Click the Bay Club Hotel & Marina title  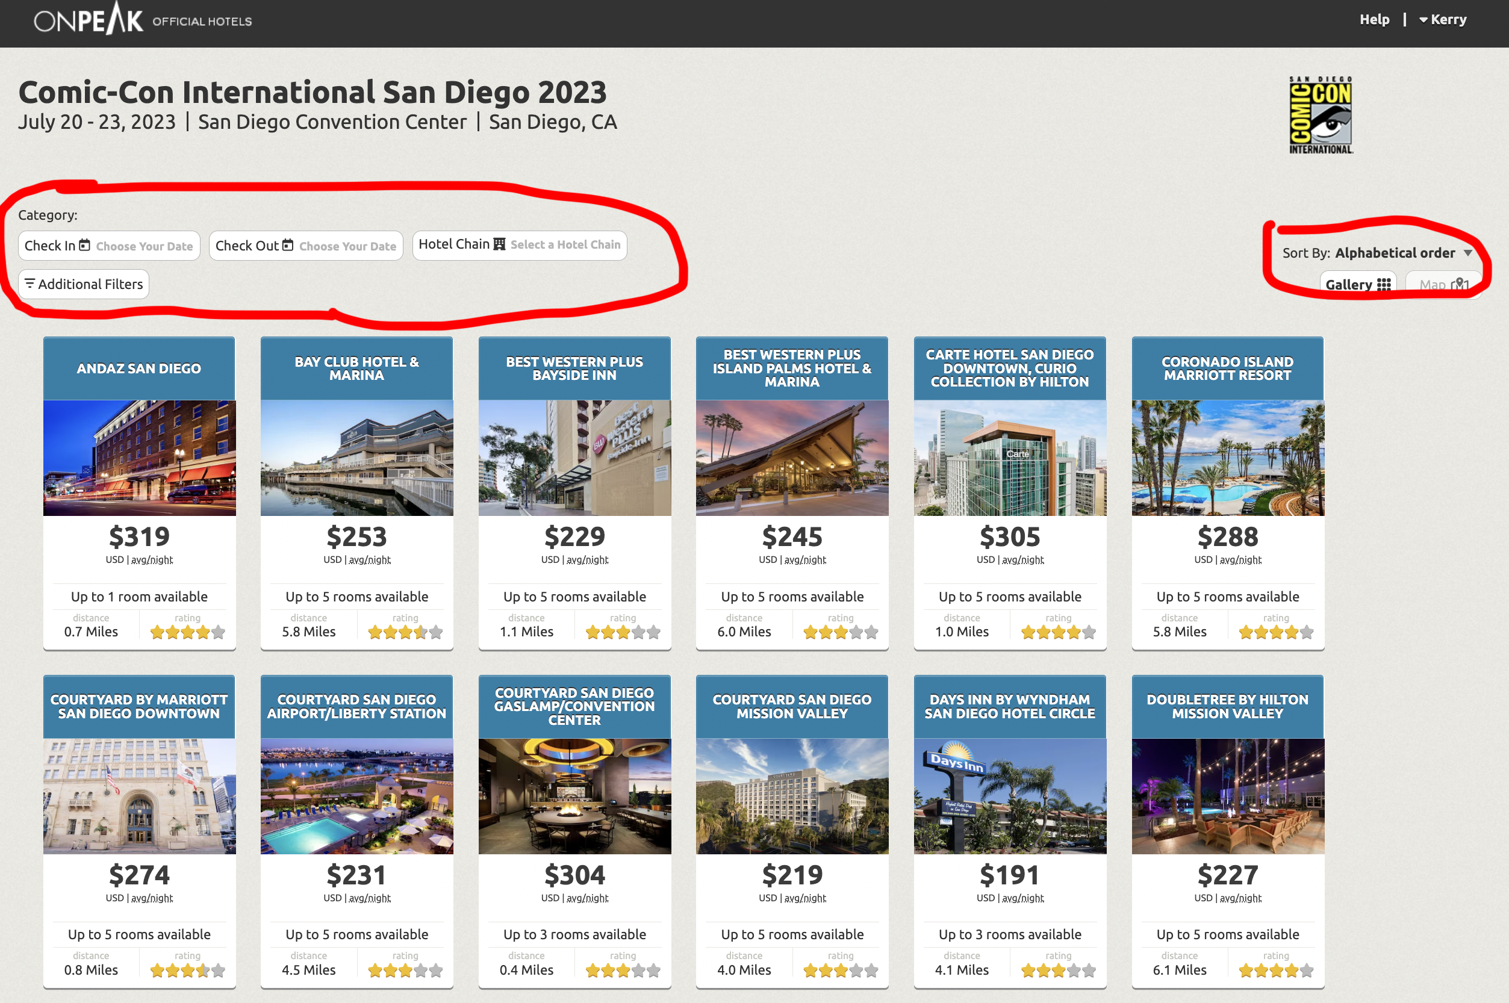coord(357,368)
